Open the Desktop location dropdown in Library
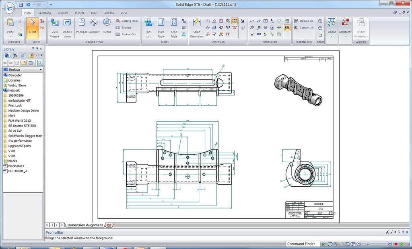Image resolution: width=412 pixels, height=249 pixels. pyautogui.click(x=40, y=69)
